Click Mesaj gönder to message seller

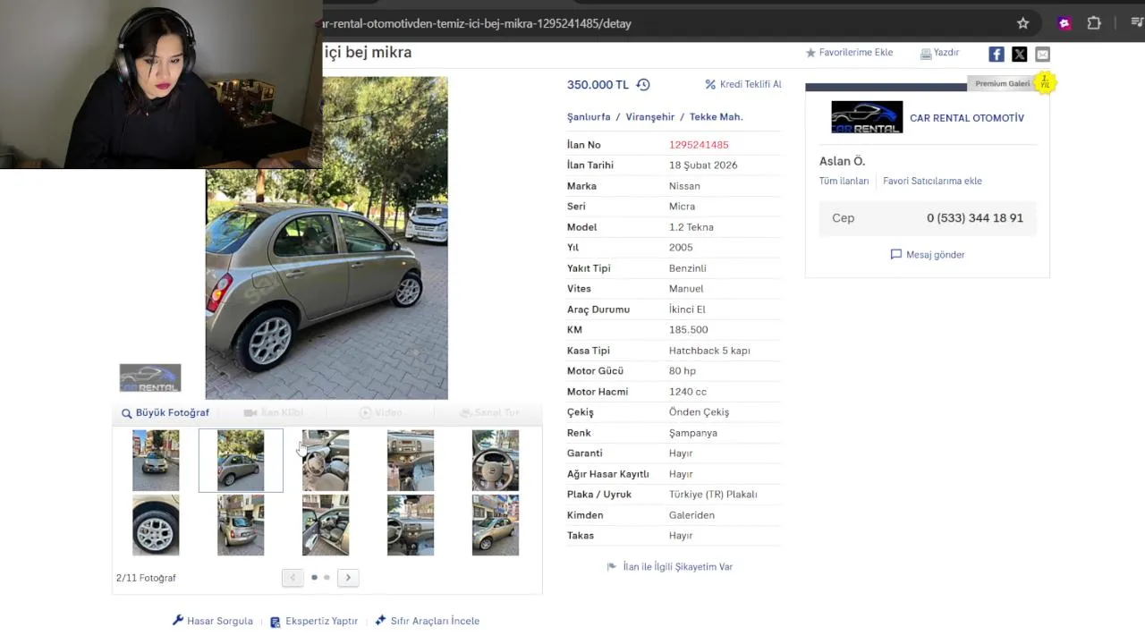tap(928, 255)
